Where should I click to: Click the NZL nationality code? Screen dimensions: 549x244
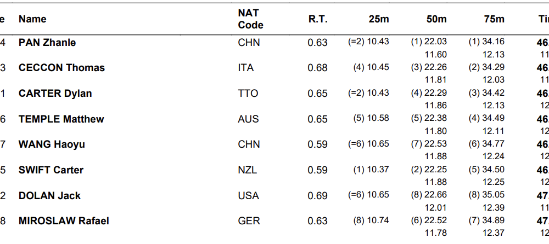[x=248, y=170]
